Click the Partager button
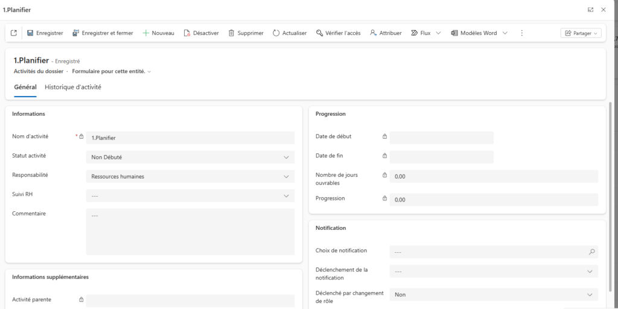Screen dimensions: 618x309 click(581, 33)
